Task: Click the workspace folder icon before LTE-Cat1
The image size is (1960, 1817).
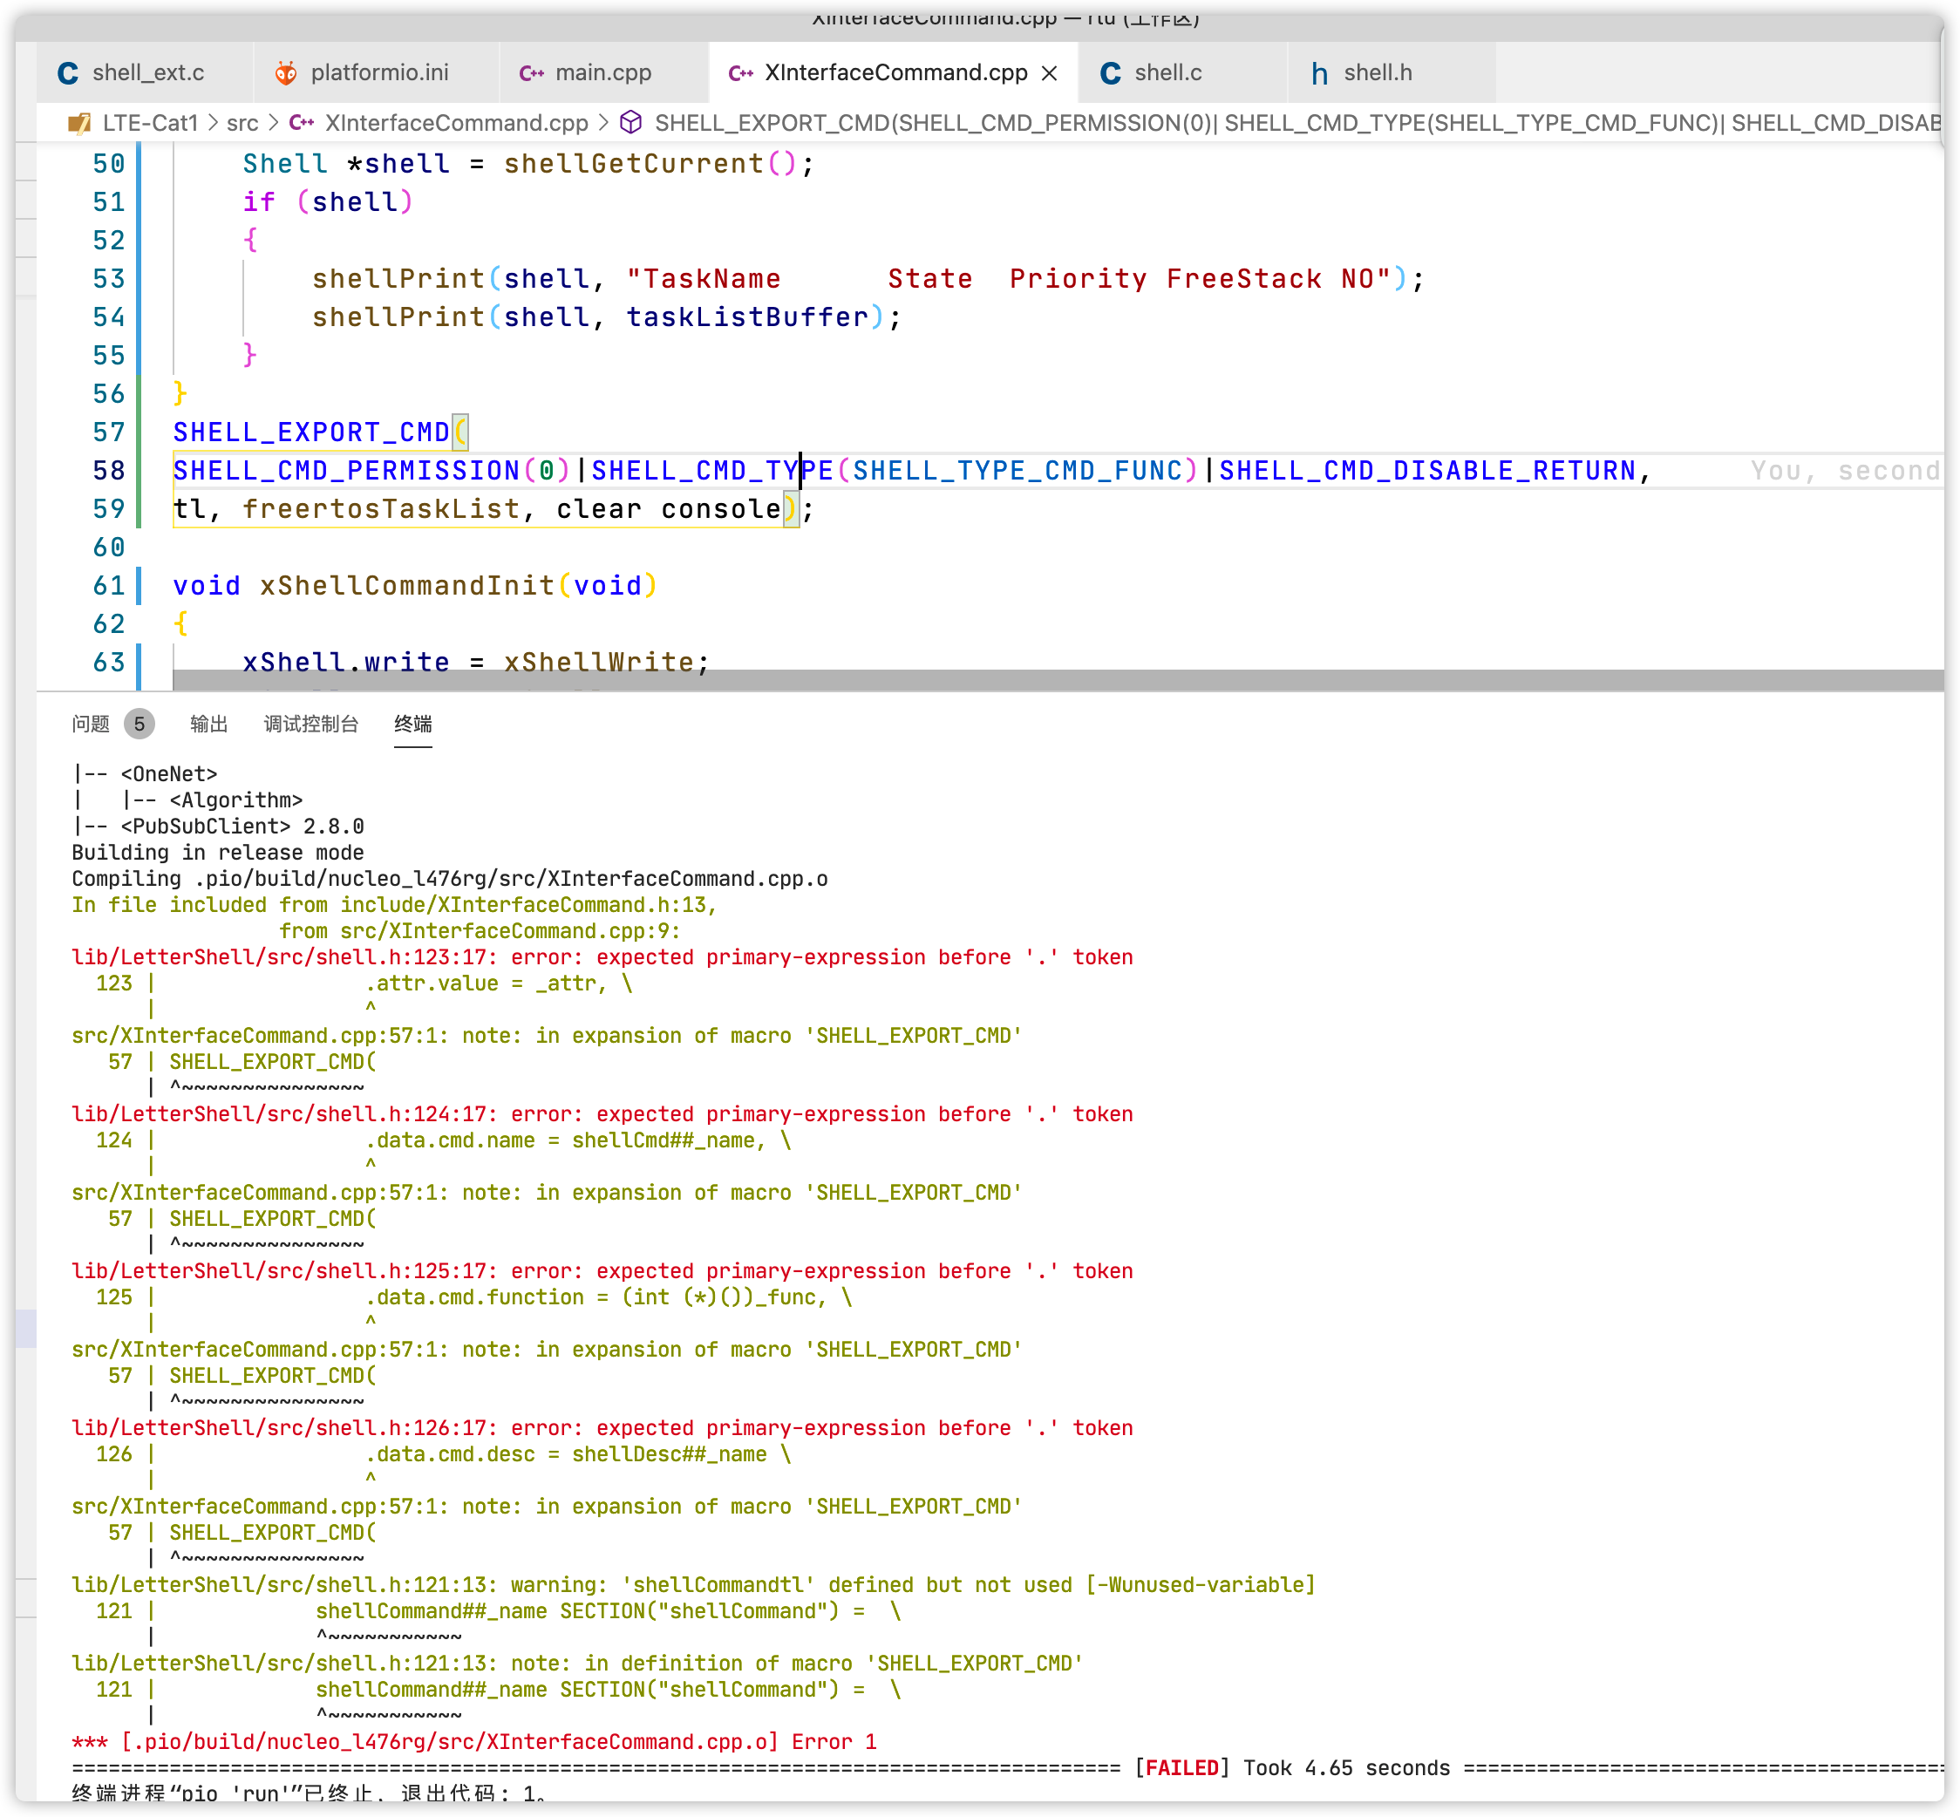Action: (x=78, y=123)
